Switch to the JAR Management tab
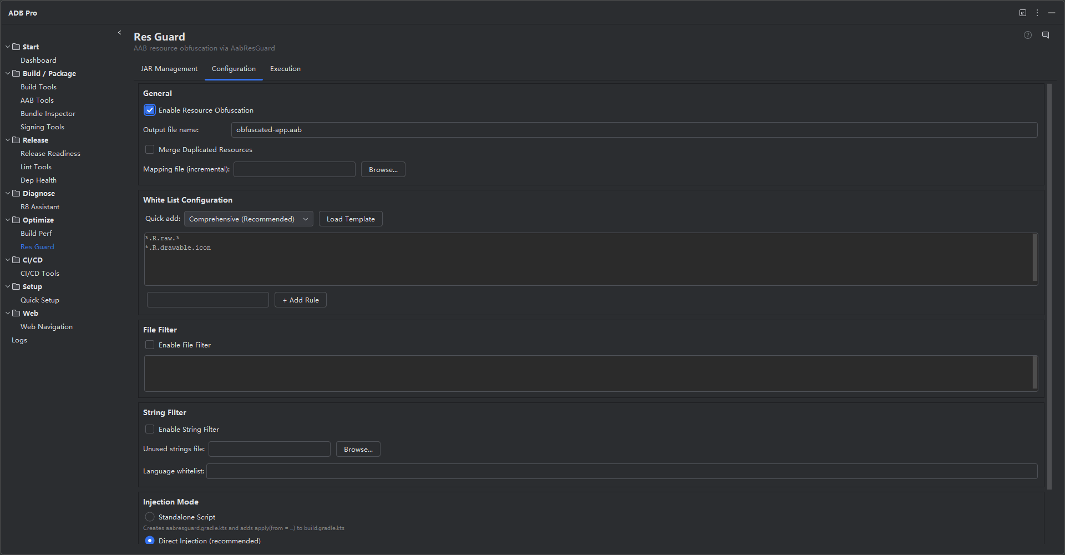The height and width of the screenshot is (555, 1065). [169, 69]
